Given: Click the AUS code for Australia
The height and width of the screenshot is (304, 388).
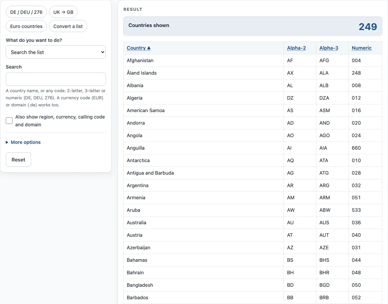Looking at the screenshot, I should coord(324,223).
